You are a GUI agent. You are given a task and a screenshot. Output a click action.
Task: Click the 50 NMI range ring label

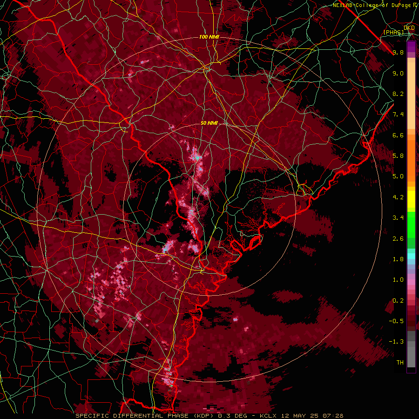[209, 123]
